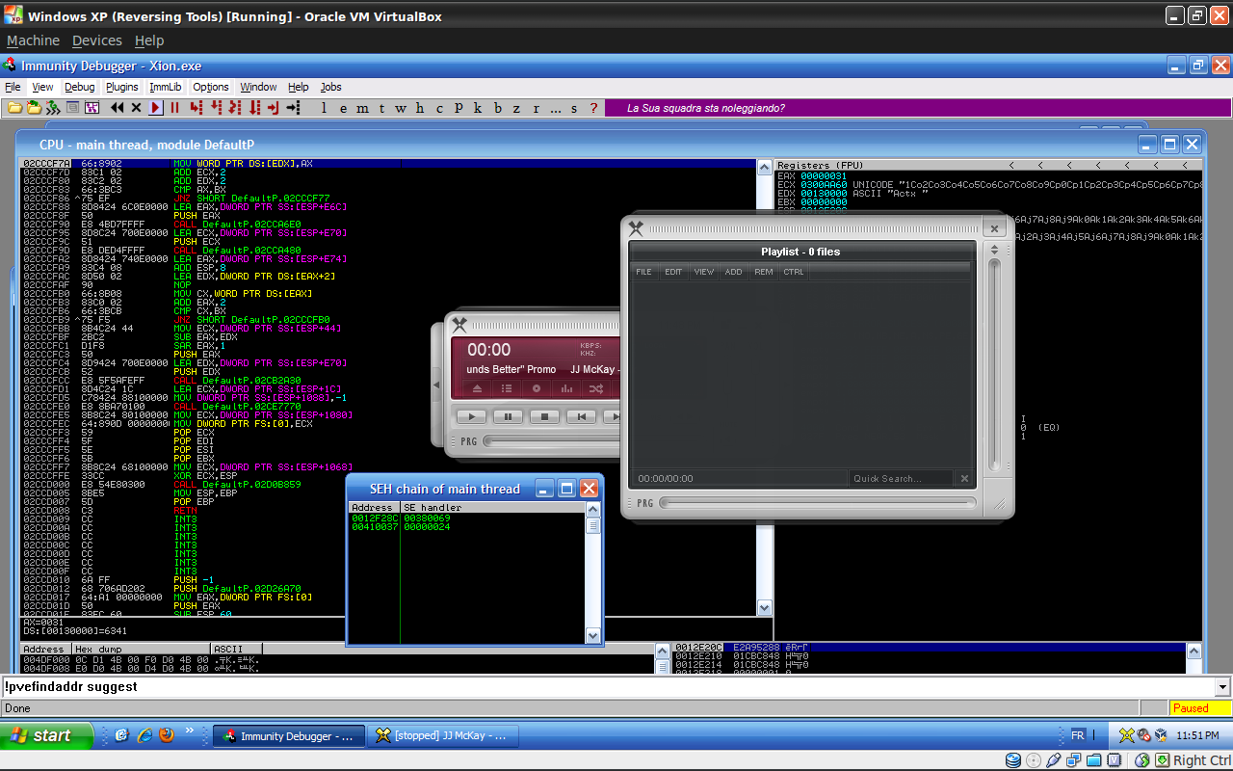Click the FR language indicator in taskbar
Screen dimensions: 1233x771
pos(1078,735)
